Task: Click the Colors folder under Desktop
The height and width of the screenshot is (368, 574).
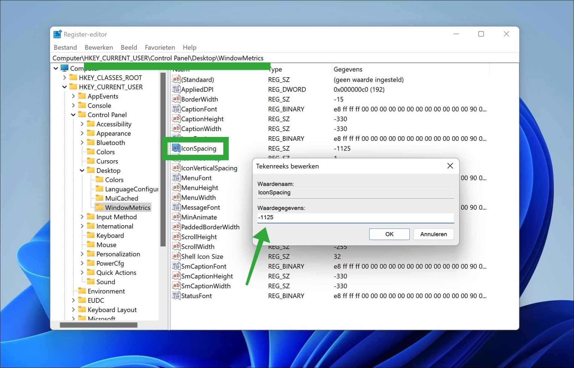Action: pyautogui.click(x=100, y=180)
